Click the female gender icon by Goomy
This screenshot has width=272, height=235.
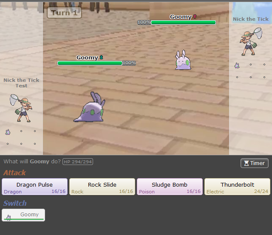point(195,17)
